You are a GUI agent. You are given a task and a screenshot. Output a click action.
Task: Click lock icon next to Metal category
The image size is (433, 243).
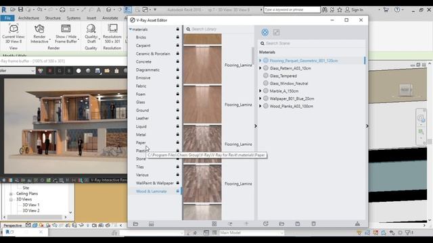pos(177,134)
